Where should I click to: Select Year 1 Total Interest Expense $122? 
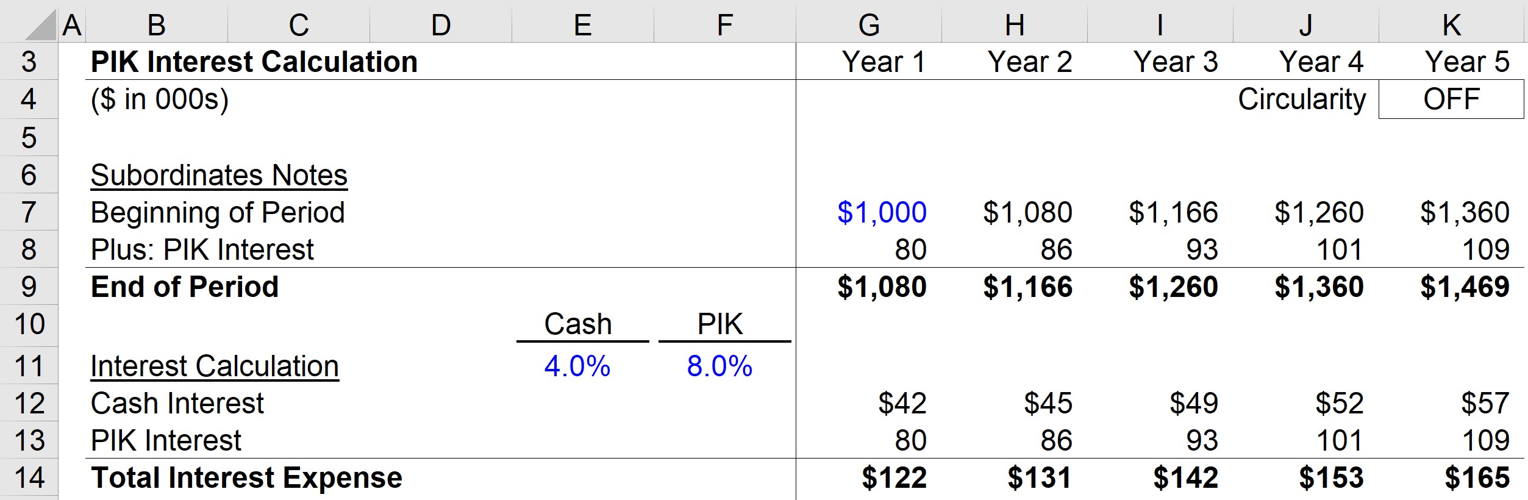tap(894, 477)
